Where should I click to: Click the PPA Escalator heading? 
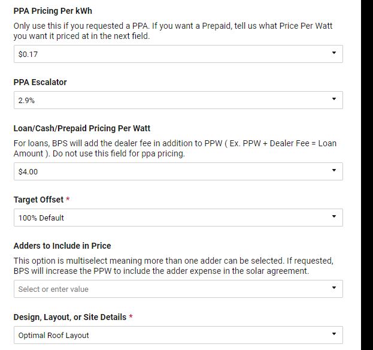40,82
